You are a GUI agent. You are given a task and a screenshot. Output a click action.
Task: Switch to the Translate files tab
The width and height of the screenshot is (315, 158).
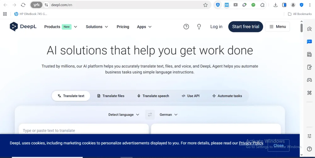(111, 96)
